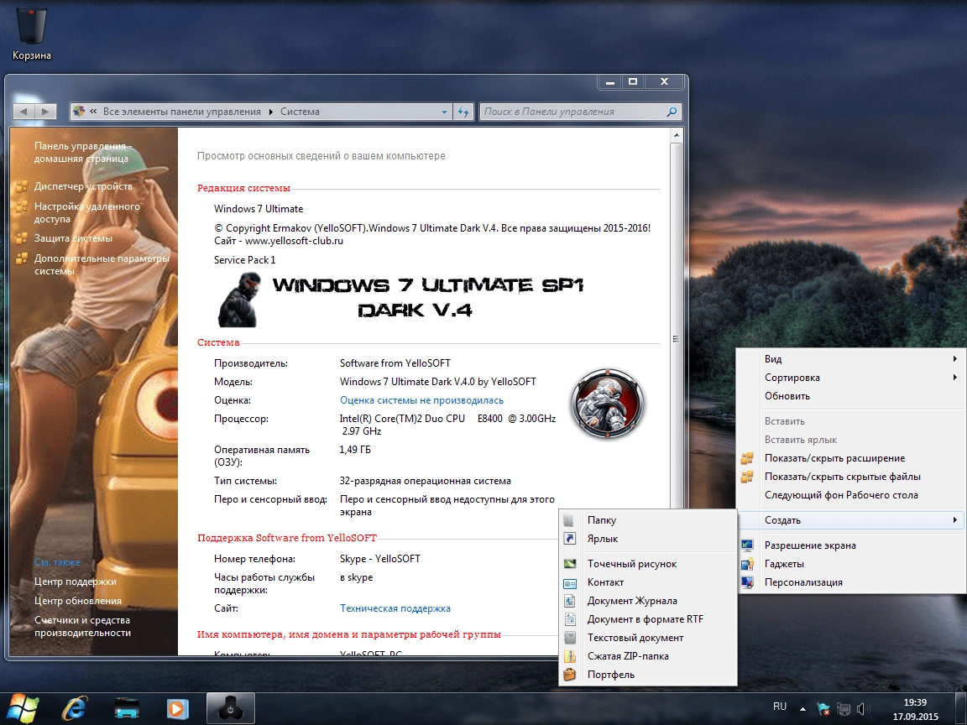Open Центр поддержки link

pos(76,582)
